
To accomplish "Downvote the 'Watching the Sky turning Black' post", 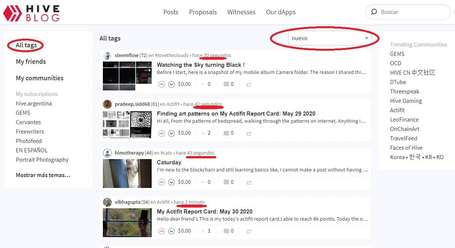I will click(x=172, y=84).
